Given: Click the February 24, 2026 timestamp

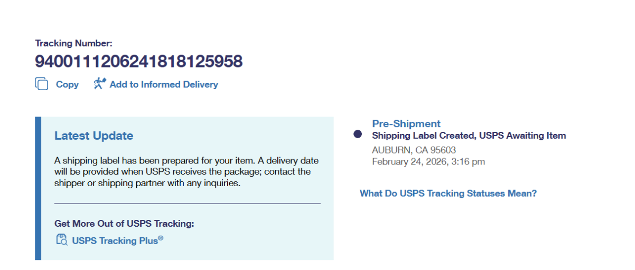Looking at the screenshot, I should pos(428,161).
